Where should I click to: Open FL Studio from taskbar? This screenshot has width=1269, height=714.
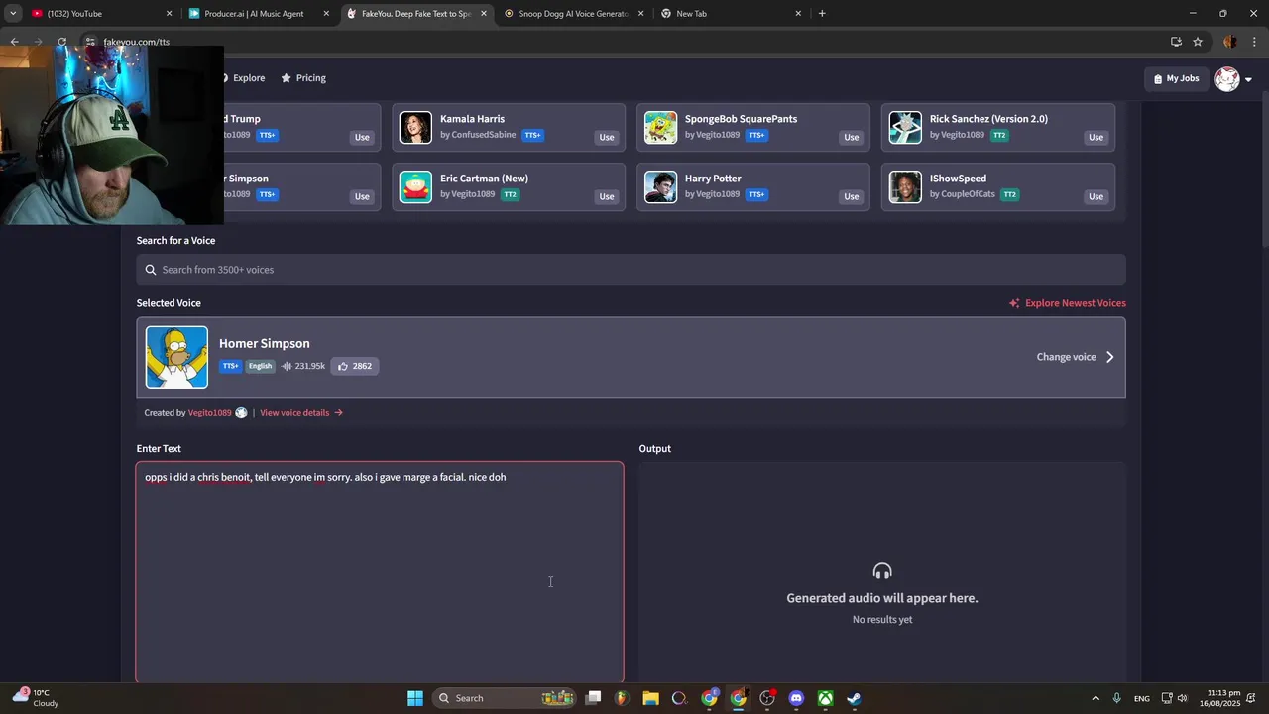[x=622, y=698]
